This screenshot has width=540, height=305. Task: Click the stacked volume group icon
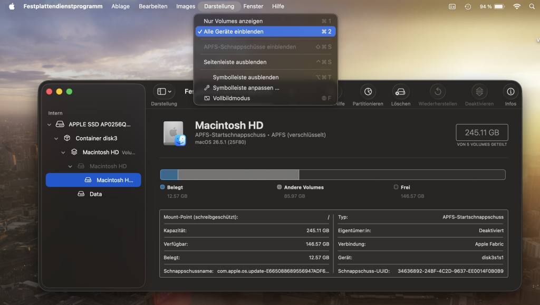click(x=74, y=152)
